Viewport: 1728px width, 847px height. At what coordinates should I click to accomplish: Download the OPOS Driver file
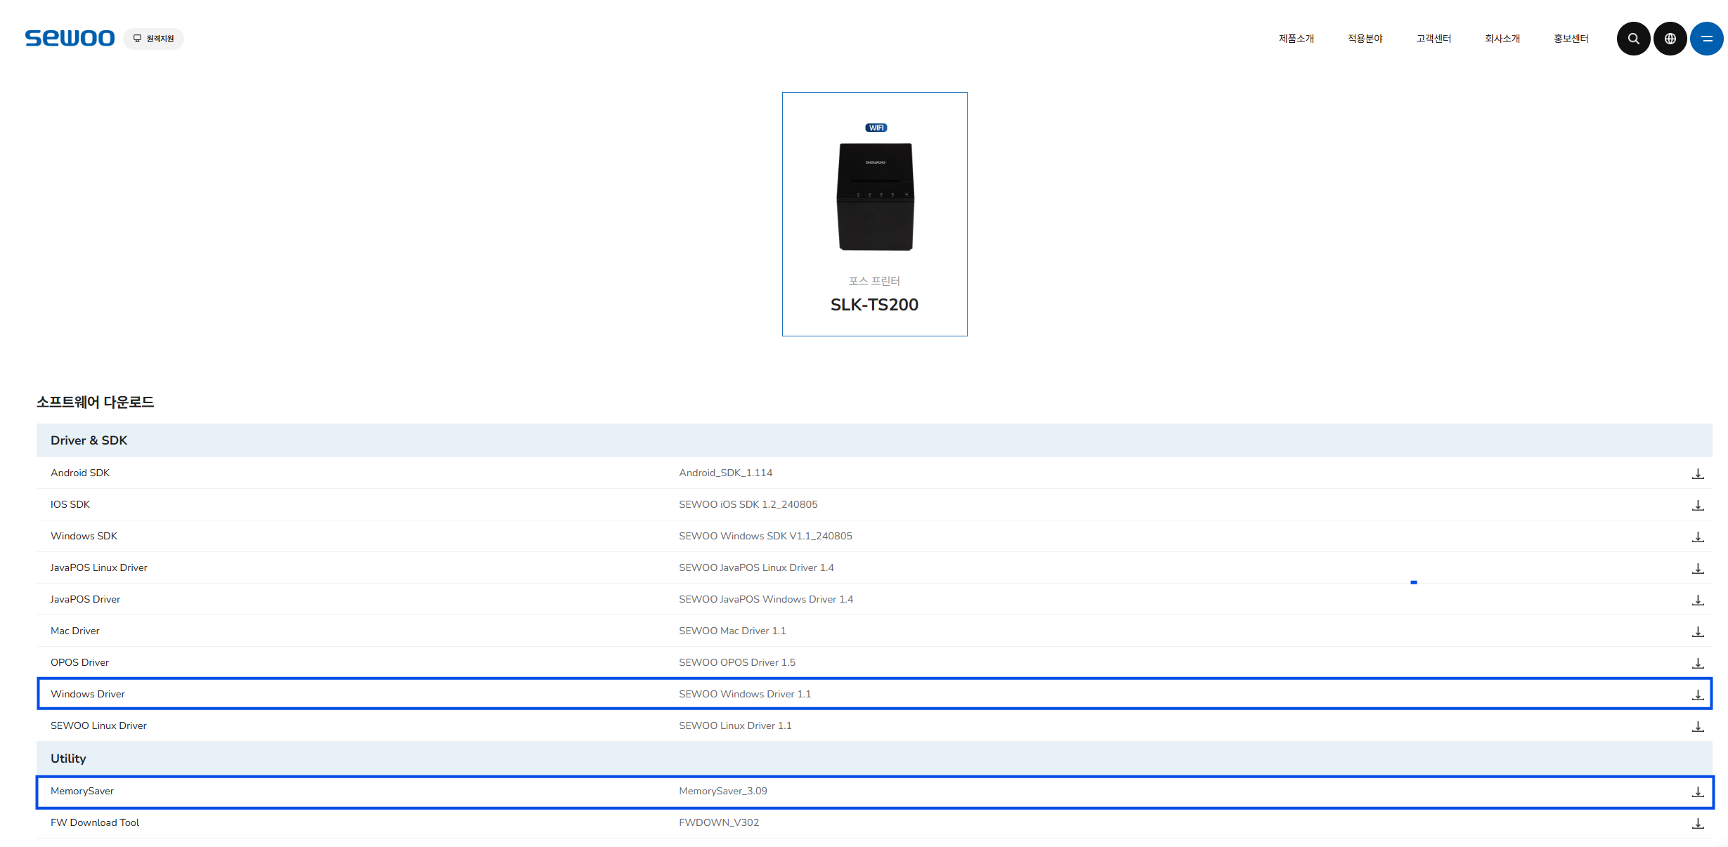pos(1697,663)
